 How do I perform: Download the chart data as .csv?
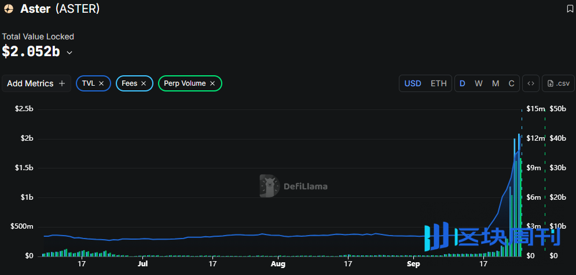click(559, 83)
